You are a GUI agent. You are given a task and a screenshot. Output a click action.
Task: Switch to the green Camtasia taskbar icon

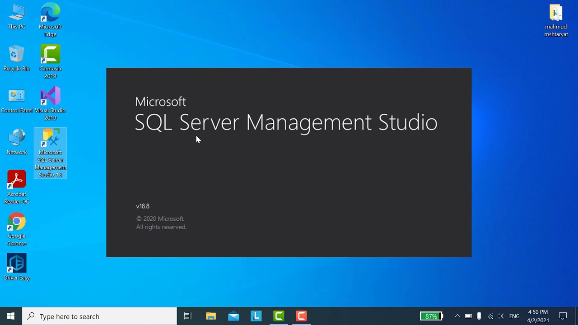click(279, 316)
